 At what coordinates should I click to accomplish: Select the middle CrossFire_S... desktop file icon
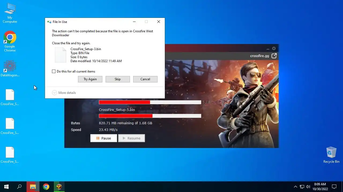10,126
